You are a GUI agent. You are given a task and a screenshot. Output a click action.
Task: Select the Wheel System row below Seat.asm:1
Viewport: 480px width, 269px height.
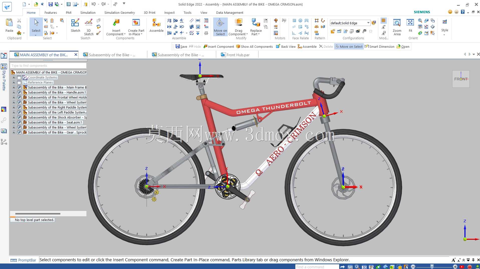(55, 127)
